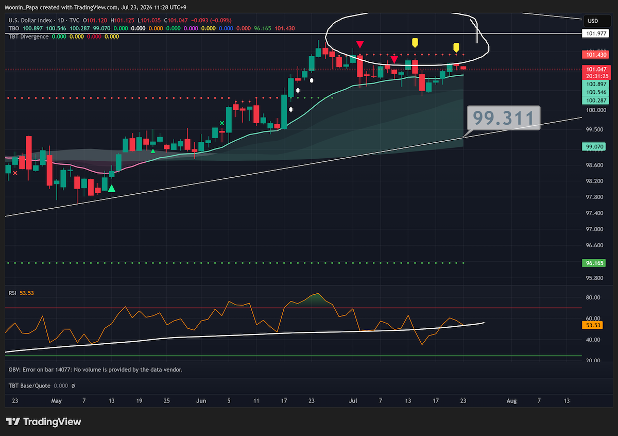618x436 pixels.
Task: Click the first red down-triangle sell marker
Action: pos(360,44)
